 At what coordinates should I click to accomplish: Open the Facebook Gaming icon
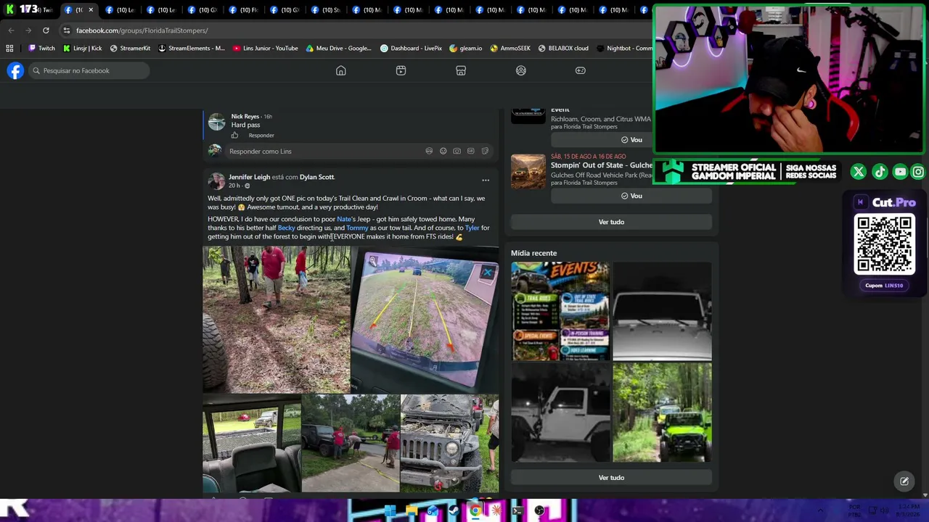(x=581, y=70)
